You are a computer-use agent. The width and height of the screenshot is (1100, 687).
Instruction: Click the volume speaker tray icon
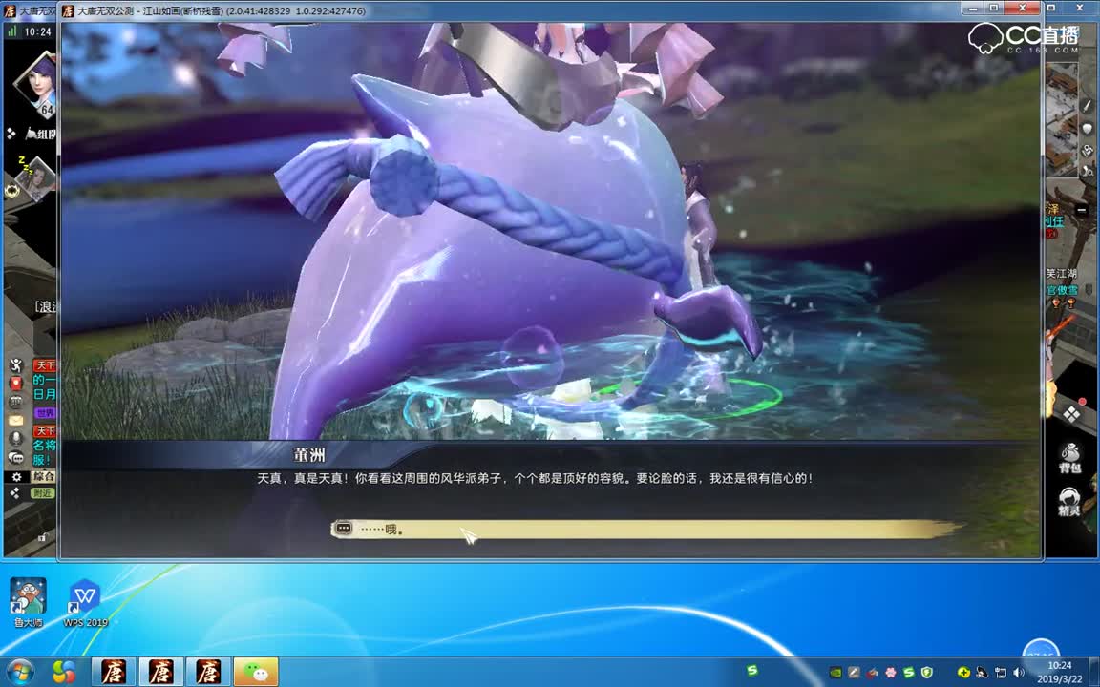[1019, 673]
